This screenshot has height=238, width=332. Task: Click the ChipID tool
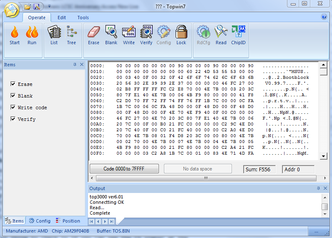(x=238, y=35)
